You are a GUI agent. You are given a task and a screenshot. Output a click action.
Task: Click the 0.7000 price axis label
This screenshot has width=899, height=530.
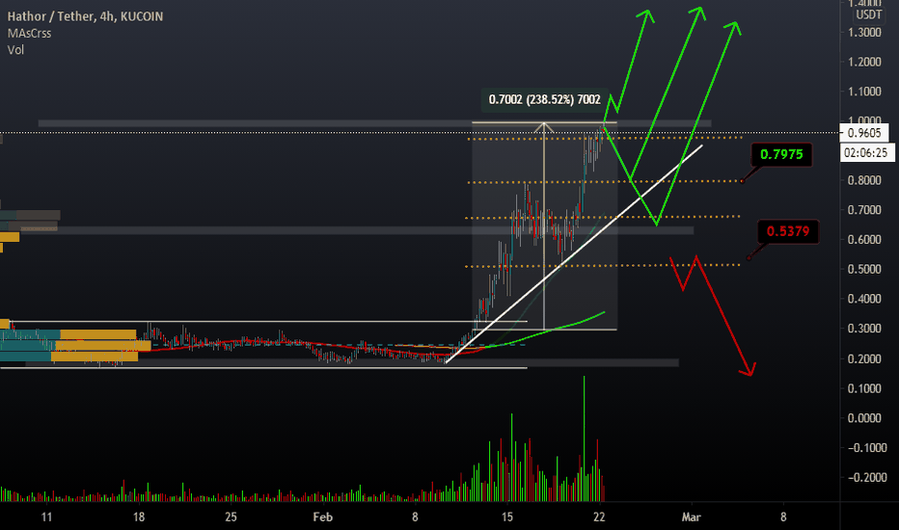click(x=864, y=210)
